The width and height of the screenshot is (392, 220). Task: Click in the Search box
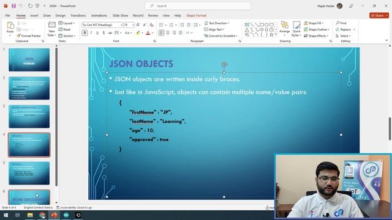tap(198, 5)
